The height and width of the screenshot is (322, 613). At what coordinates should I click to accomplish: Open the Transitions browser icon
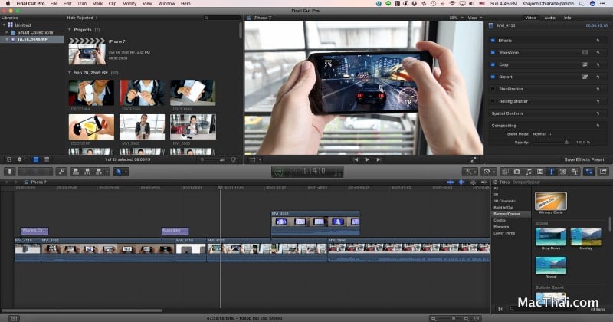[x=540, y=172]
